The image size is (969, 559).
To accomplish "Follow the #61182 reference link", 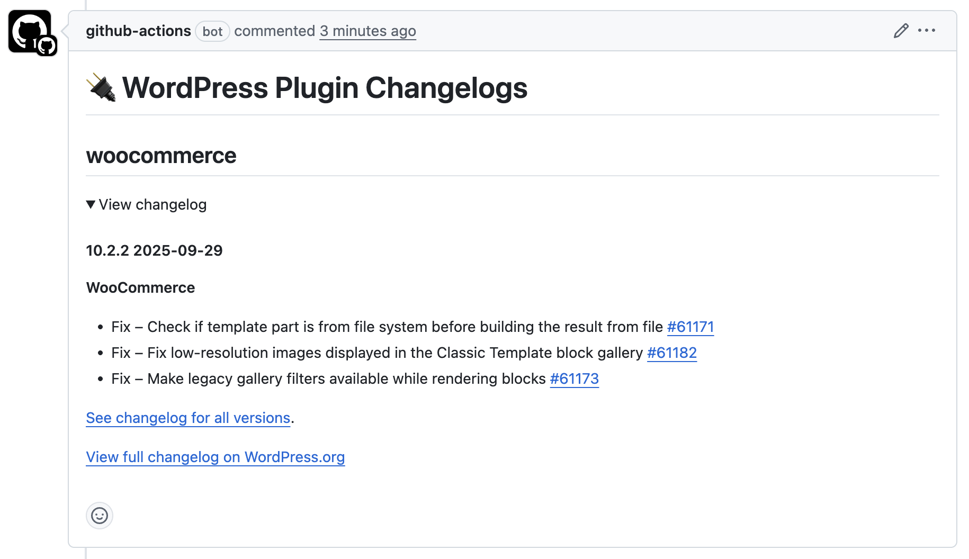I will coord(671,353).
